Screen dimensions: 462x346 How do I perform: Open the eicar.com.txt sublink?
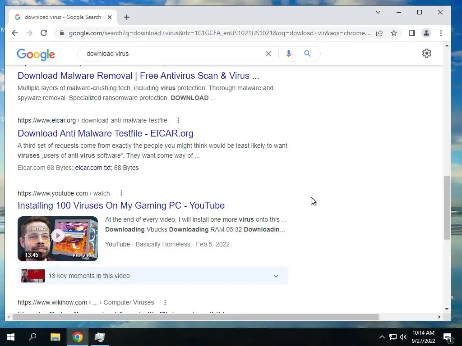coord(93,168)
